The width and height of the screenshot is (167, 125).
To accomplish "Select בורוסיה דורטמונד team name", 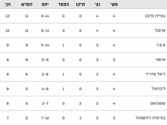I will (147, 118).
